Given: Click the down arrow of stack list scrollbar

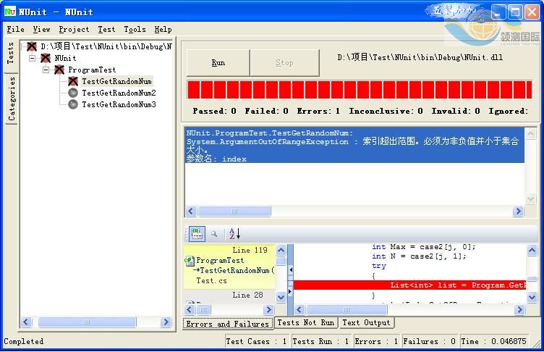Looking at the screenshot, I should tap(281, 297).
